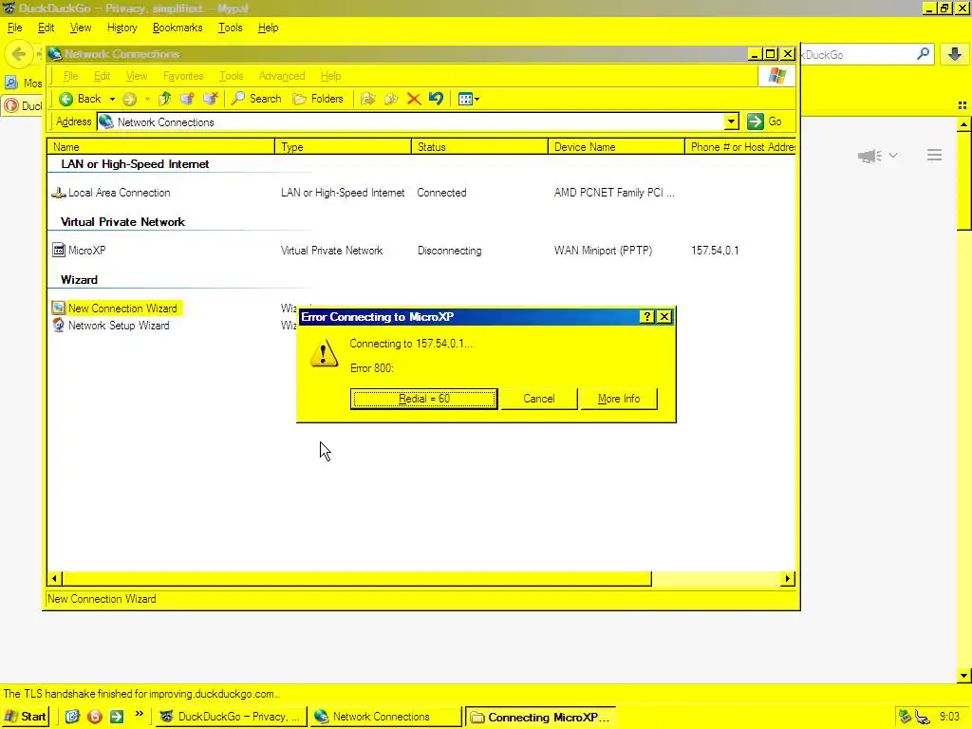Expand the Address bar dropdown arrow
This screenshot has width=972, height=729.
[732, 121]
